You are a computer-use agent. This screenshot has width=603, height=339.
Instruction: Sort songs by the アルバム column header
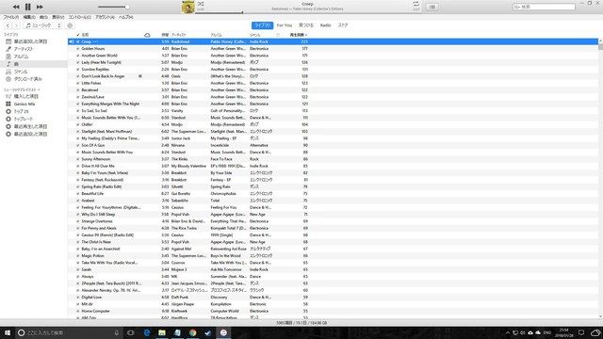coord(216,35)
